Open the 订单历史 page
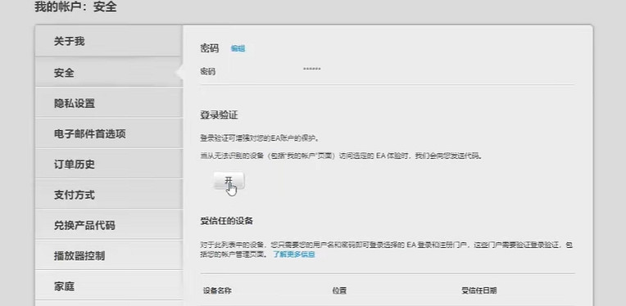Image resolution: width=626 pixels, height=306 pixels. click(109, 164)
